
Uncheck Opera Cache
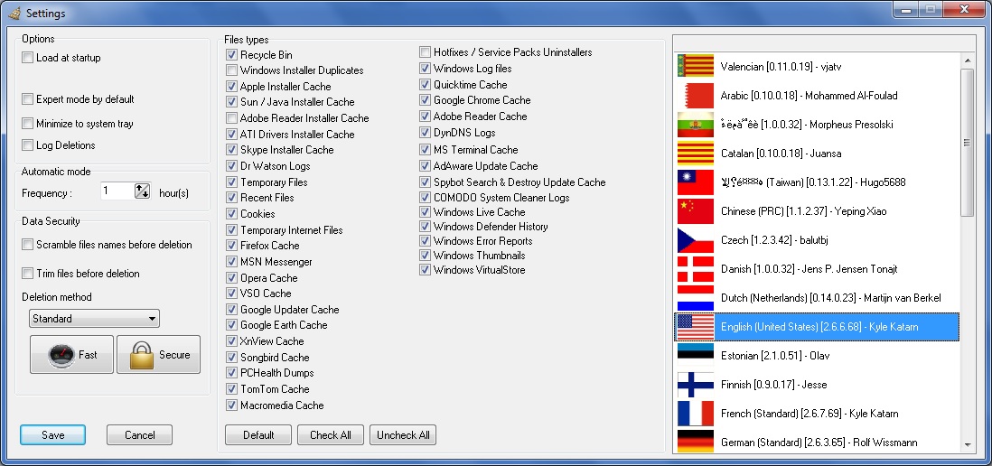[x=231, y=277]
